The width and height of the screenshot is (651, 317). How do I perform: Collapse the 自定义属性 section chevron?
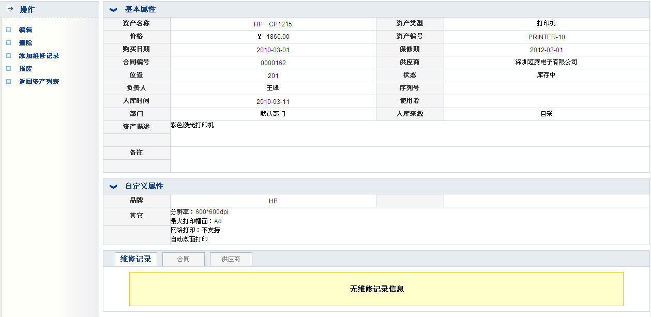(x=113, y=187)
